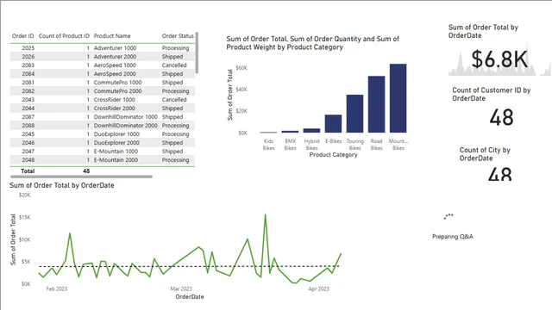
Task: Click the CommutePro 1000 cell
Action: coord(117,83)
